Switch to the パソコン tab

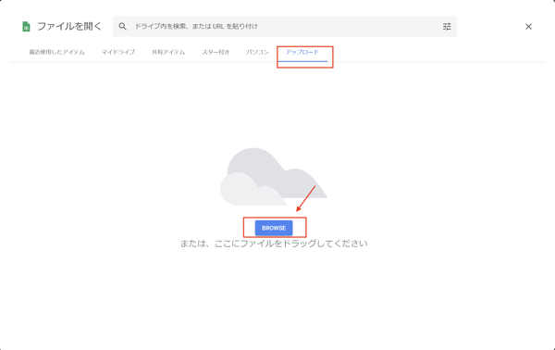[257, 52]
